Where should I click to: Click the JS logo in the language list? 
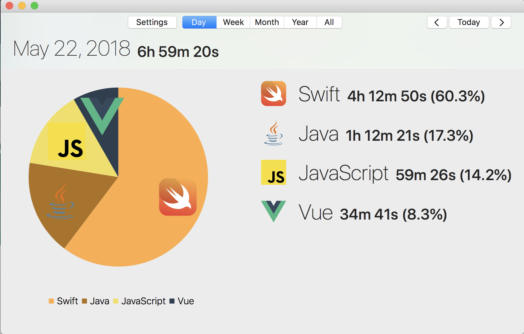(274, 172)
